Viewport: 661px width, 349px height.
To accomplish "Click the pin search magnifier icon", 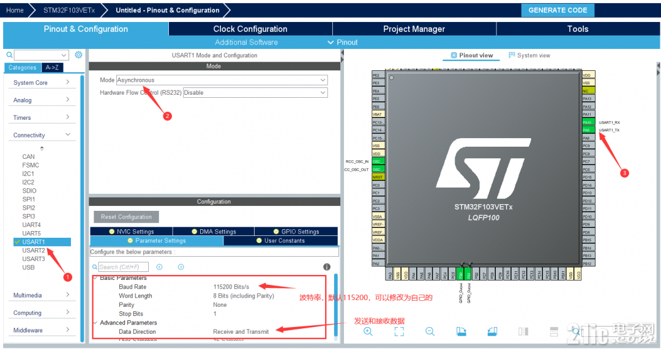I will click(x=577, y=332).
